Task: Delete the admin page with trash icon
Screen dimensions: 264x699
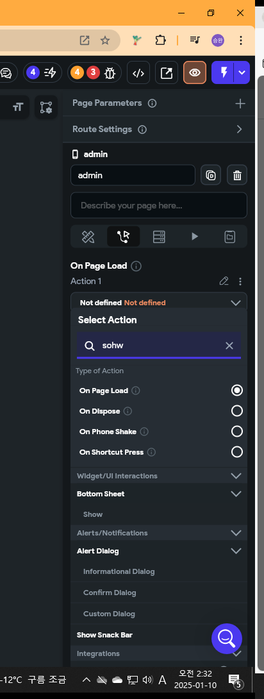Action: click(x=237, y=175)
